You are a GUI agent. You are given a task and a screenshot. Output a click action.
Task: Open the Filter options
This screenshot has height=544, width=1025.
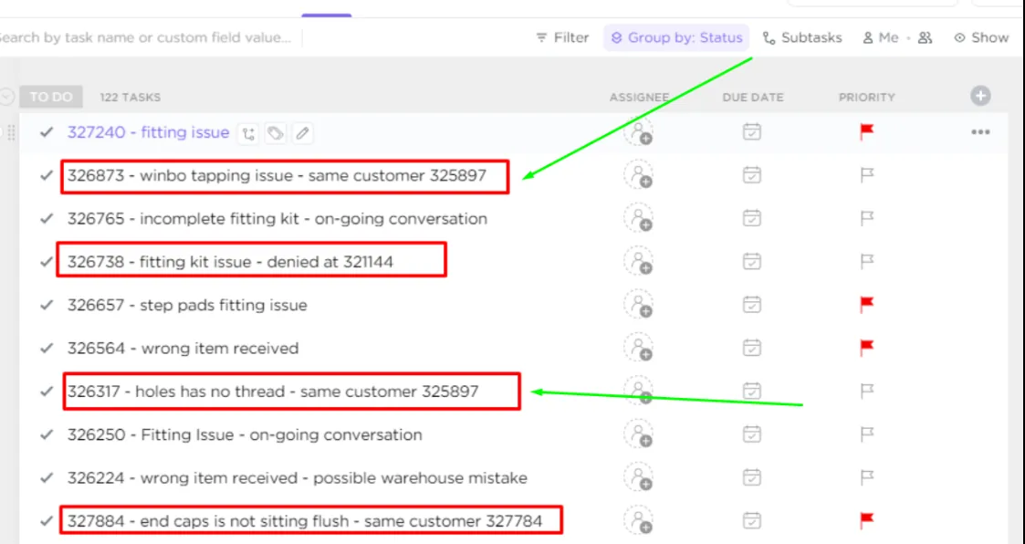[x=562, y=38]
